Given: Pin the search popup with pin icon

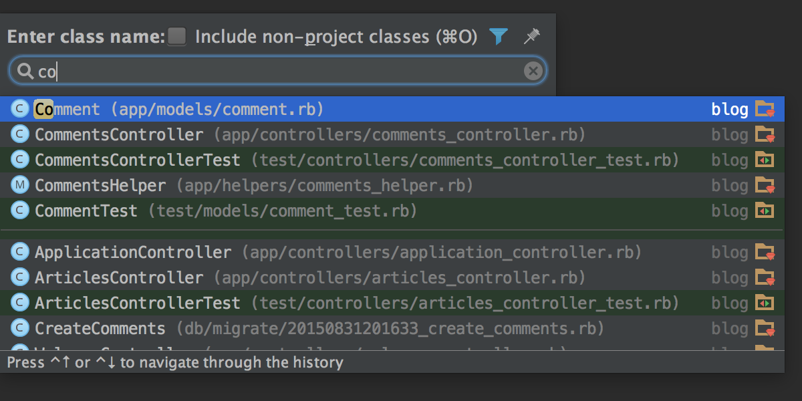Looking at the screenshot, I should tap(532, 36).
